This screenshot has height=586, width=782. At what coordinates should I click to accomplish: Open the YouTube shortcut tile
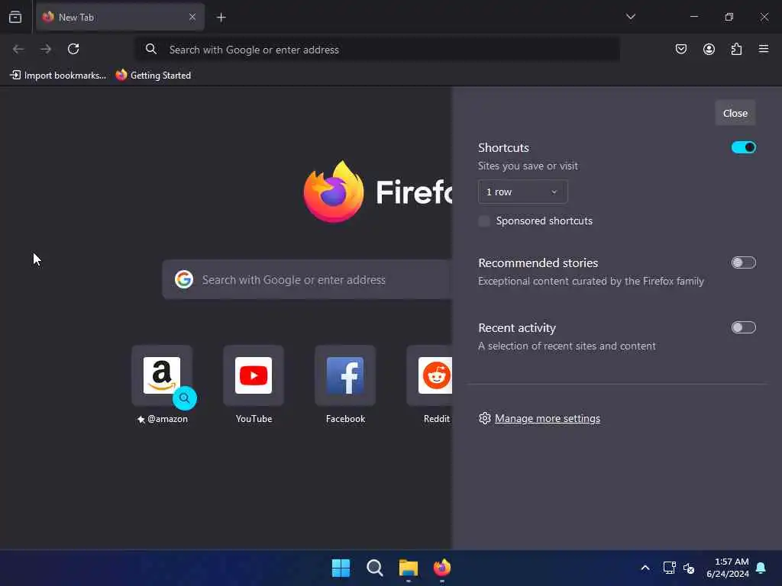click(254, 375)
